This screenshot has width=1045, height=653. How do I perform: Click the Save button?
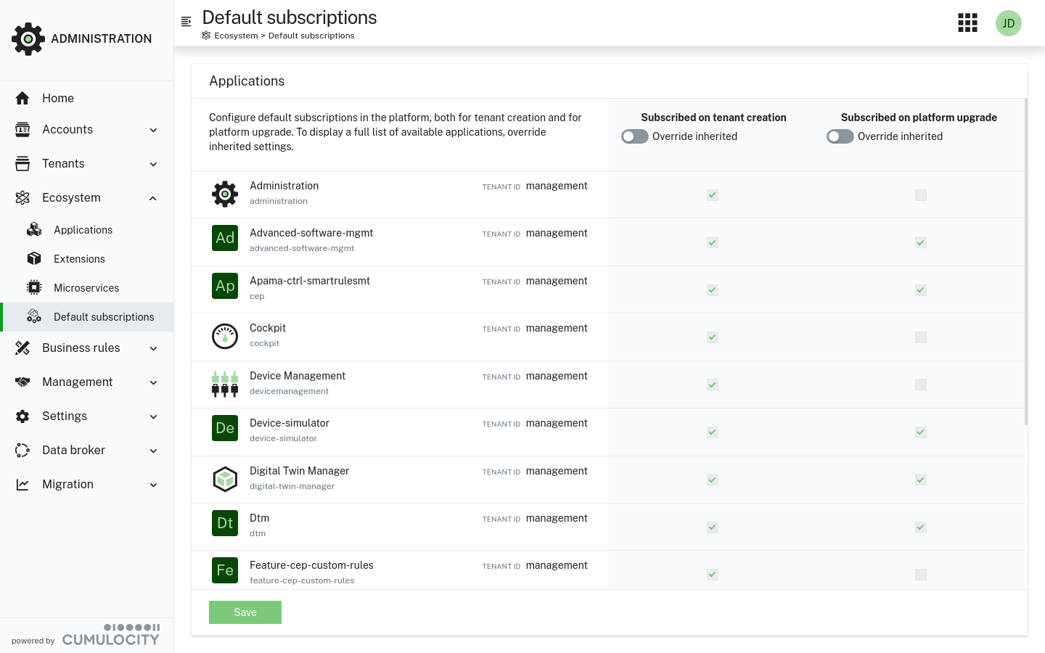pyautogui.click(x=245, y=612)
